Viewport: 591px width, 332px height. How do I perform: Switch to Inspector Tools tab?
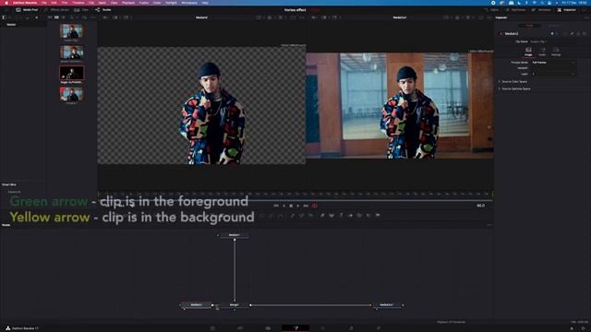[x=529, y=26]
